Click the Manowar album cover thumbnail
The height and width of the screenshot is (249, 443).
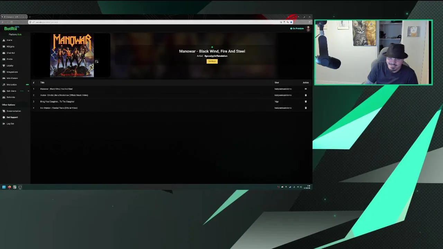pos(72,55)
